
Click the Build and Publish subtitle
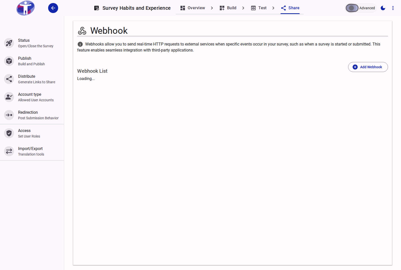point(31,64)
